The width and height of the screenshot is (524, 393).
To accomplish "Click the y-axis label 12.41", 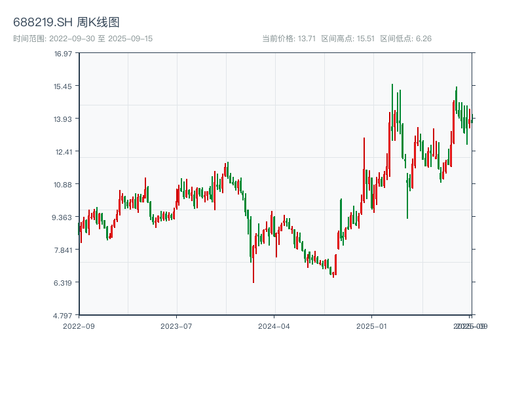I will click(64, 152).
